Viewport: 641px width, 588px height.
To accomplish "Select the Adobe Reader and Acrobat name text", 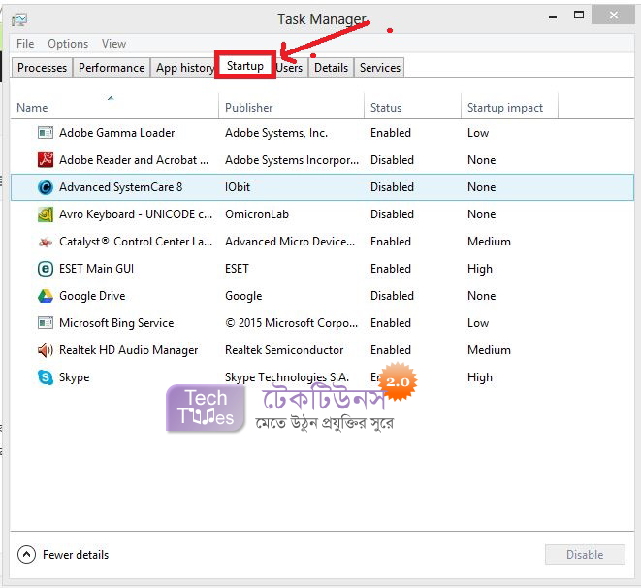I will (134, 160).
